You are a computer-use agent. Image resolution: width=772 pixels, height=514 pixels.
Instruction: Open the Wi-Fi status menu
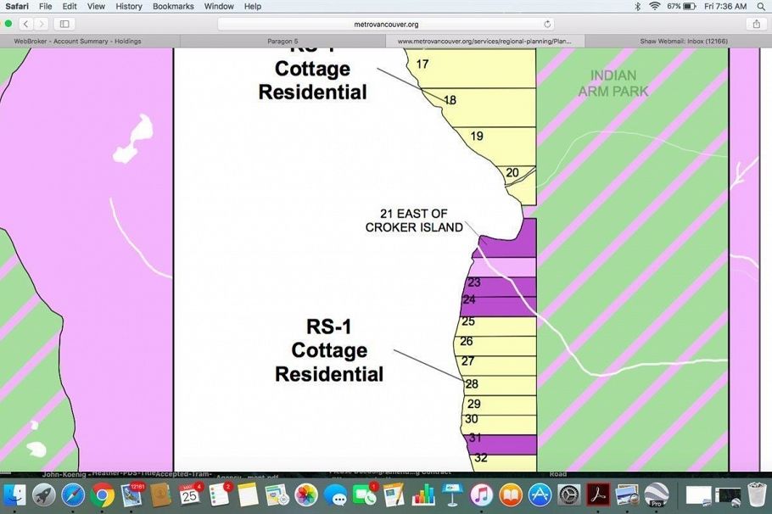(655, 6)
